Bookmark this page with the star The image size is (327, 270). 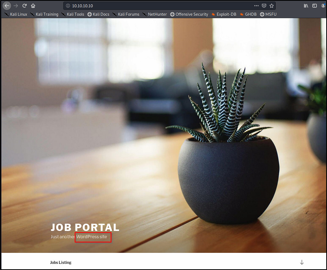[x=271, y=6]
